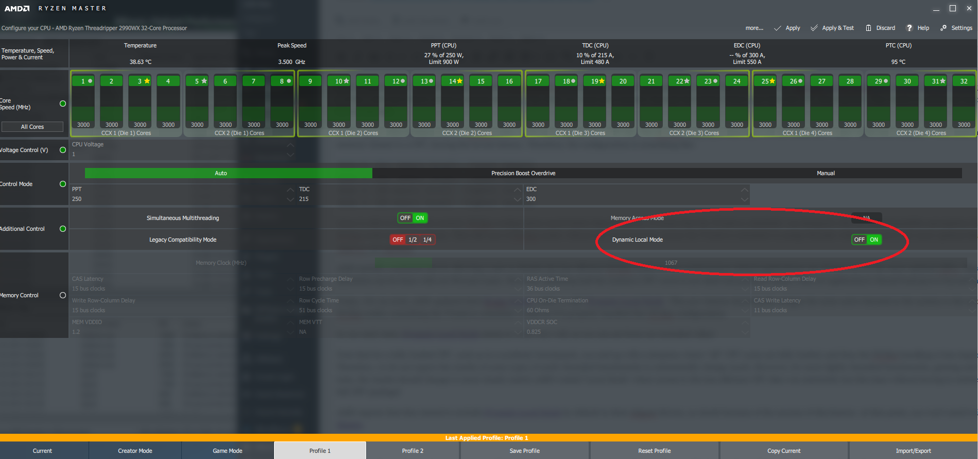978x459 pixels.
Task: Click the dot marker on core 8
Action: click(x=289, y=81)
